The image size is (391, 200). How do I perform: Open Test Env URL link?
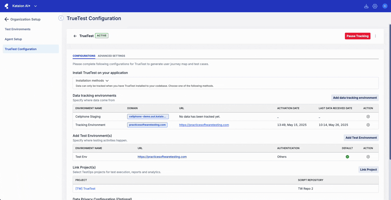(162, 157)
